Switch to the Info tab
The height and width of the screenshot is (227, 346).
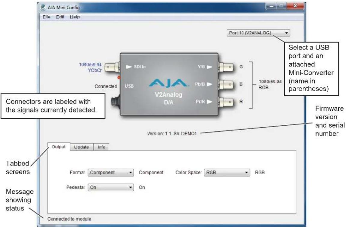click(x=101, y=147)
